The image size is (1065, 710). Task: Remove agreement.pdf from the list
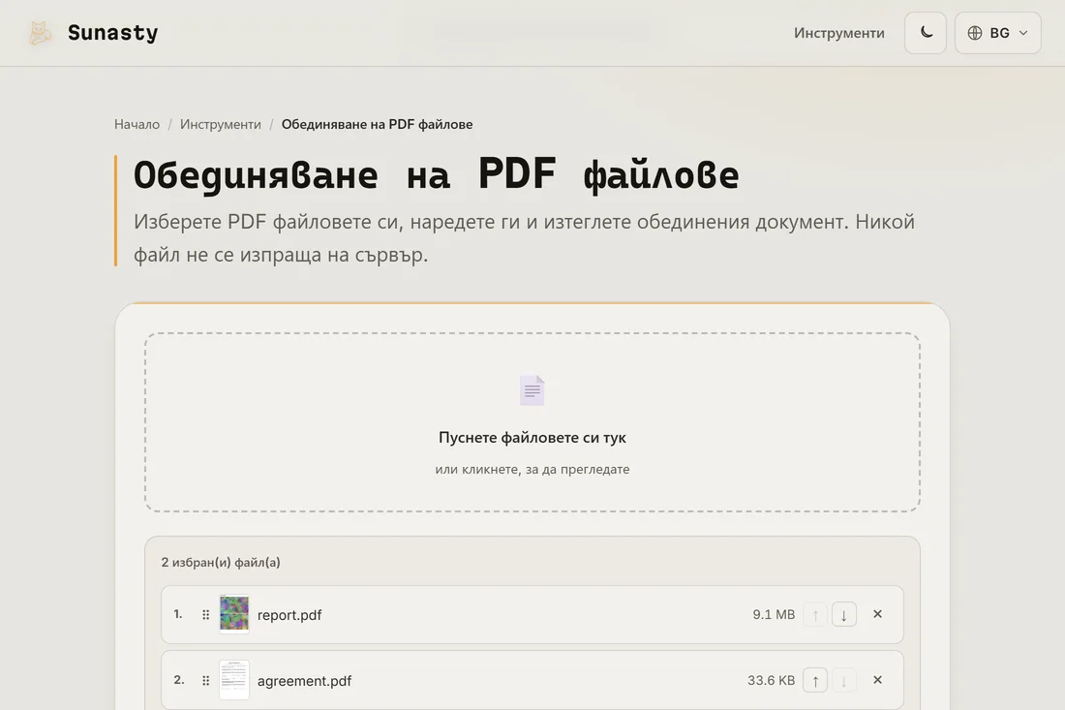(x=877, y=680)
